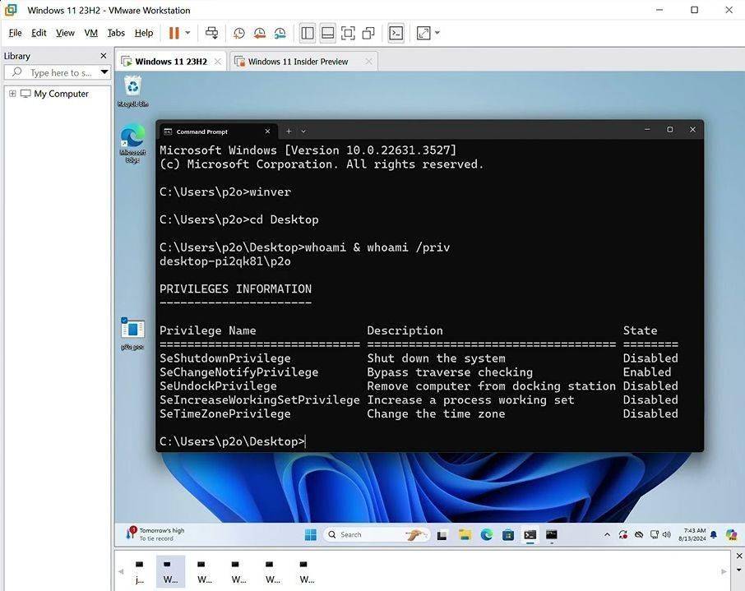The width and height of the screenshot is (745, 591).
Task: Click SeChangeNotifyPrivilege text in terminal
Action: tap(239, 372)
